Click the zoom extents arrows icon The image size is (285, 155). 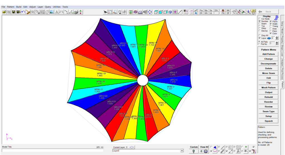150,12
